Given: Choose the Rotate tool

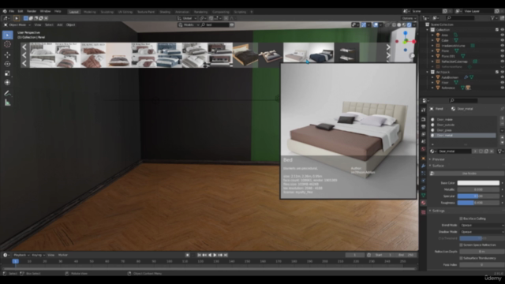Looking at the screenshot, I should 7,64.
